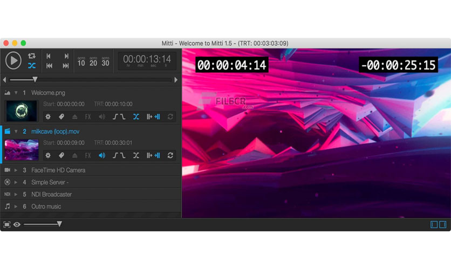
Task: Toggle fullscreen output icon in bottom bar
Action: tap(6, 224)
